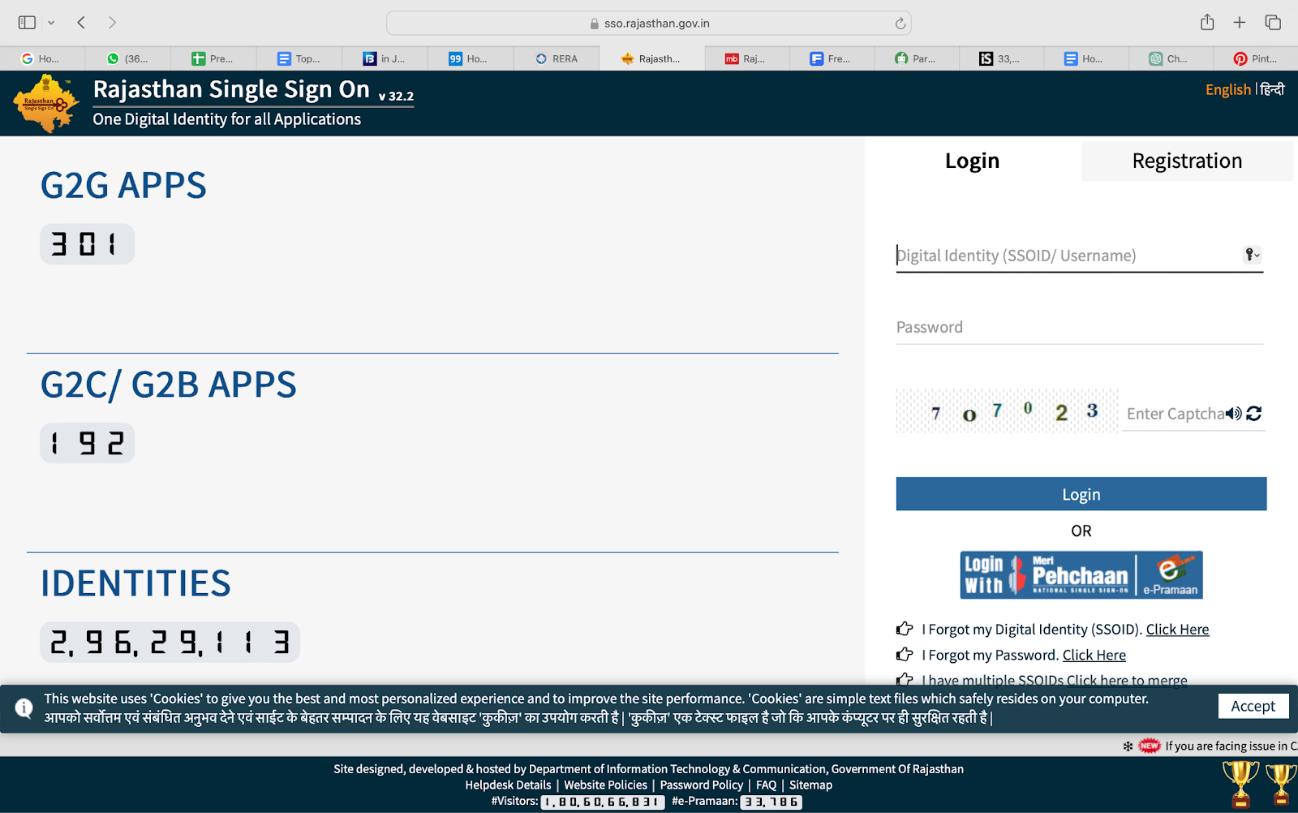Screen dimensions: 1298x813
Task: Click the G2G APPS heading
Action: [123, 185]
